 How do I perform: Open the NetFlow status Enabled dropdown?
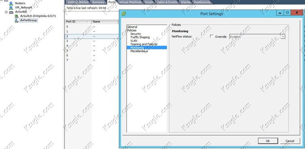click(x=257, y=36)
